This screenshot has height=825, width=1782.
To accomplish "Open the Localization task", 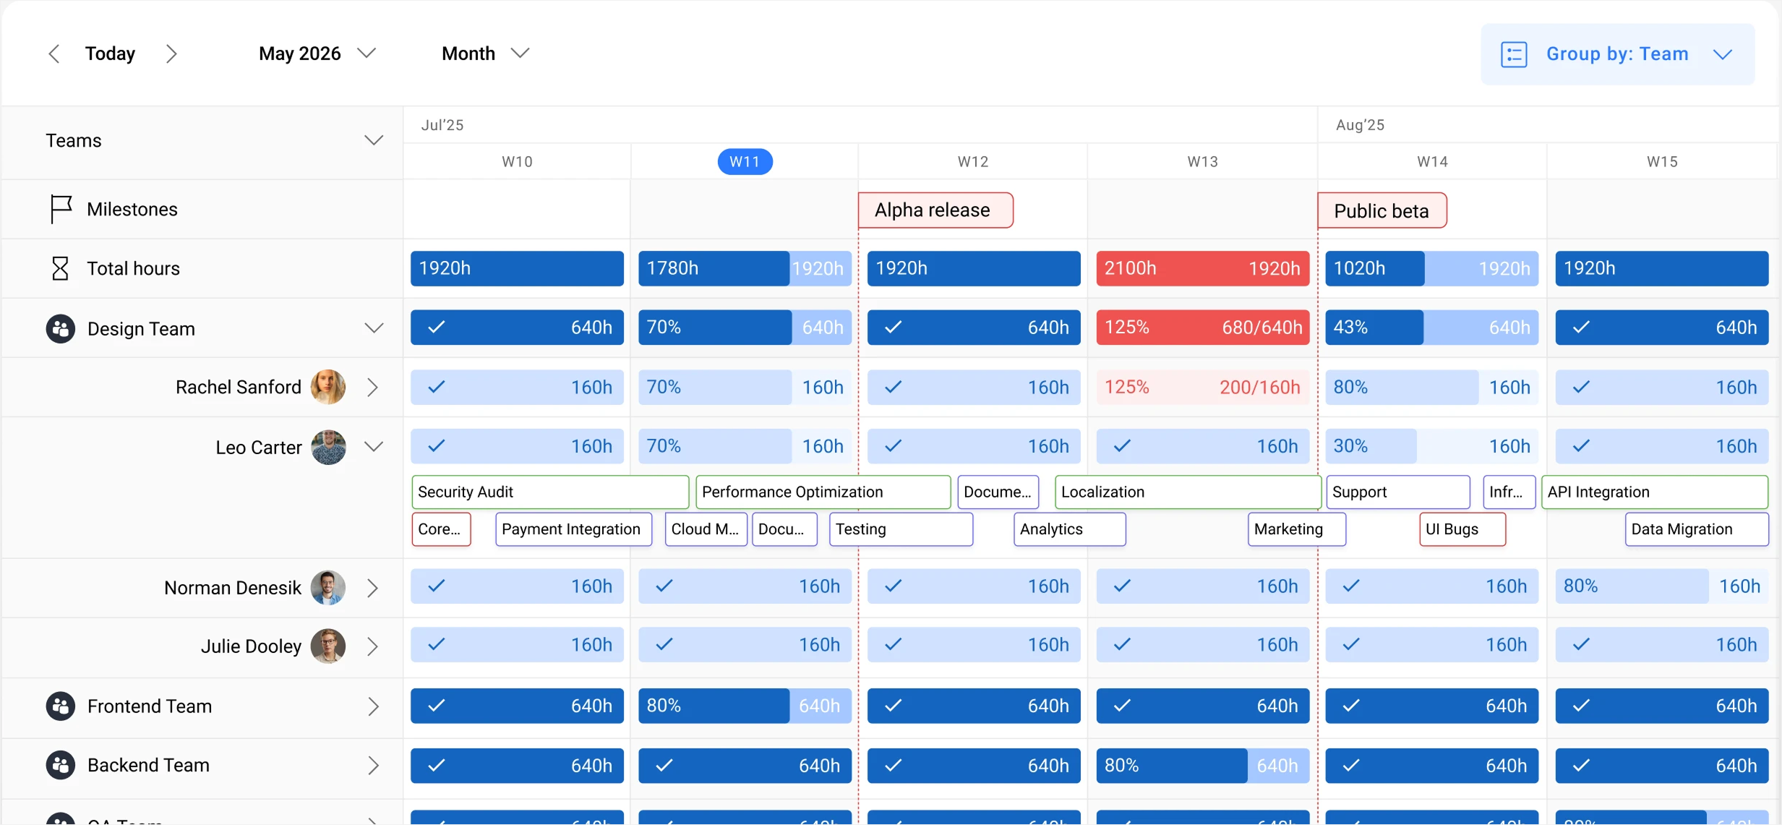I will [1188, 492].
